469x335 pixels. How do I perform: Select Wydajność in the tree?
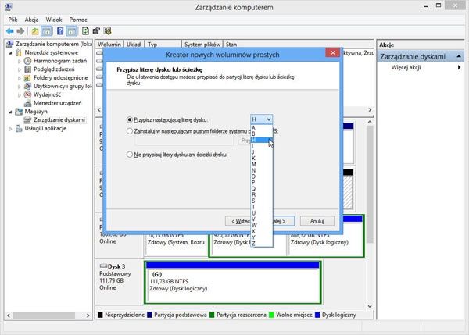tap(47, 94)
